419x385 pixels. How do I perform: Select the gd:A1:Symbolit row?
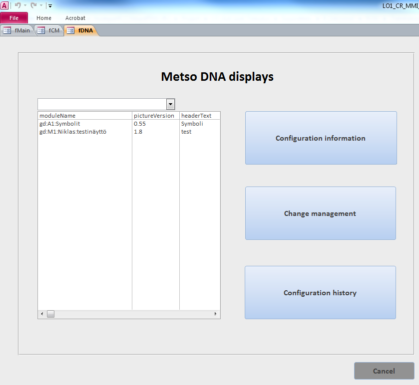click(129, 124)
